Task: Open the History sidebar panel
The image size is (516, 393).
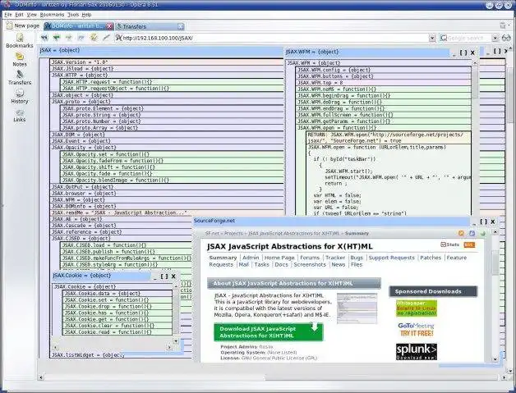Action: pyautogui.click(x=20, y=97)
